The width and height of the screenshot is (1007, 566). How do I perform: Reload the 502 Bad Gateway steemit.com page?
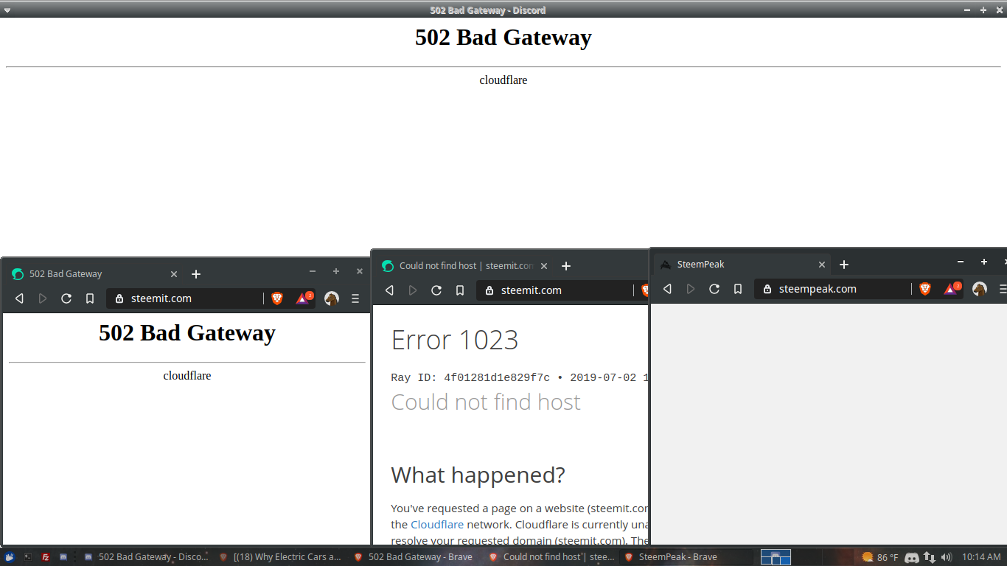tap(66, 298)
